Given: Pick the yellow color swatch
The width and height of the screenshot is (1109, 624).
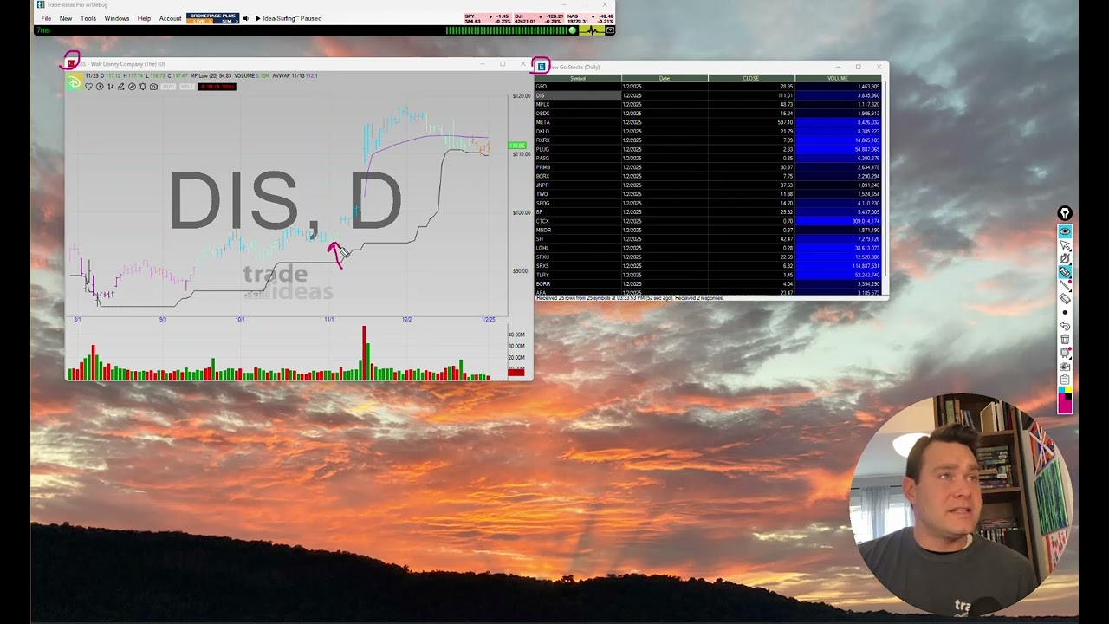Looking at the screenshot, I should click(x=1068, y=390).
